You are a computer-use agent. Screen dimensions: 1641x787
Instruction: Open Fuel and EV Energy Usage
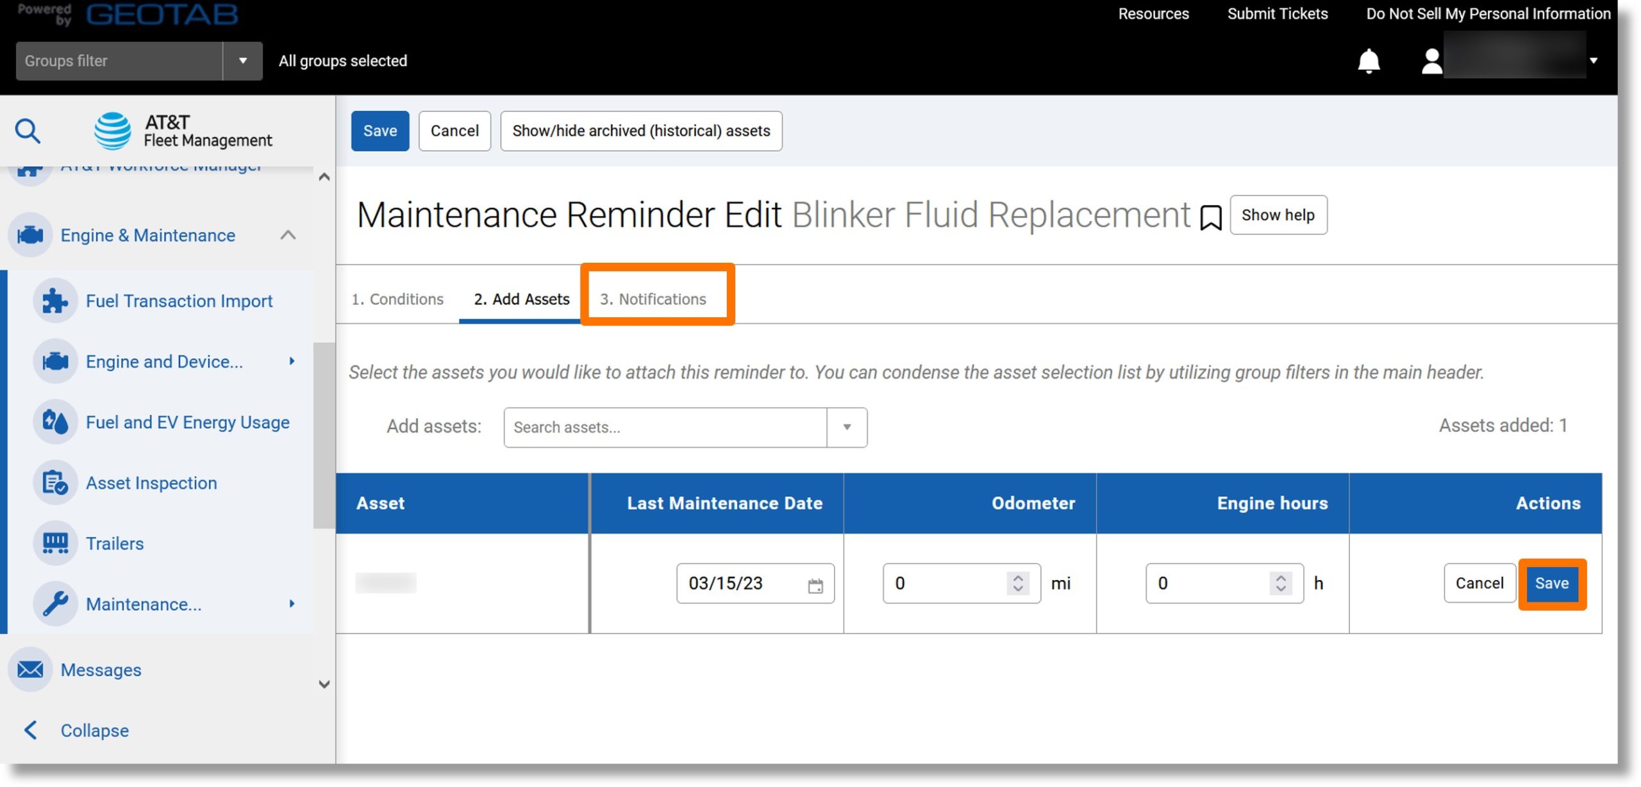click(187, 422)
